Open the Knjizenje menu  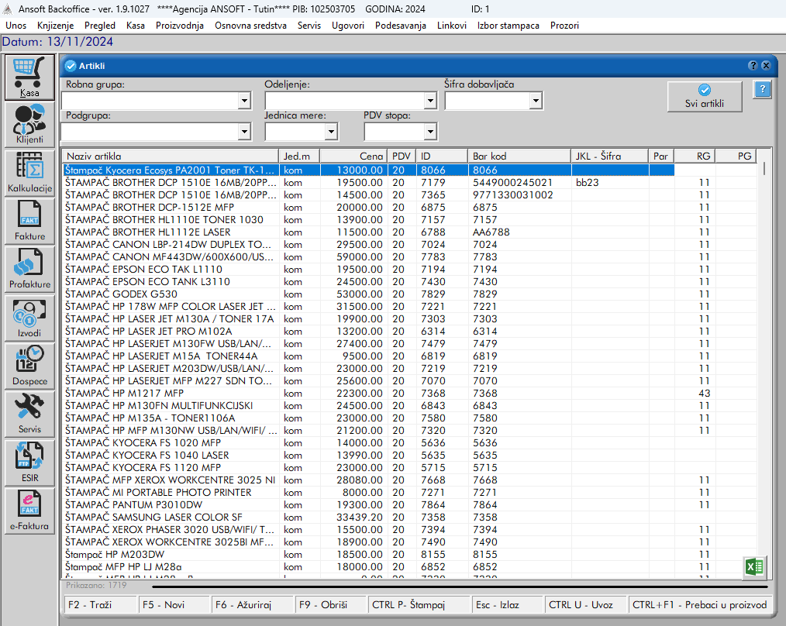point(55,26)
